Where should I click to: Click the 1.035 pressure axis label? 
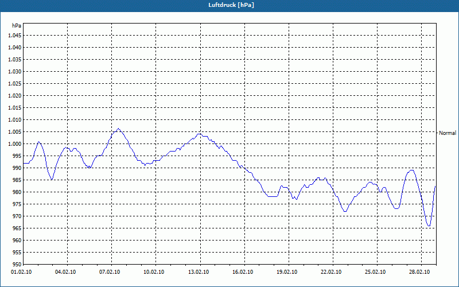tap(15, 60)
